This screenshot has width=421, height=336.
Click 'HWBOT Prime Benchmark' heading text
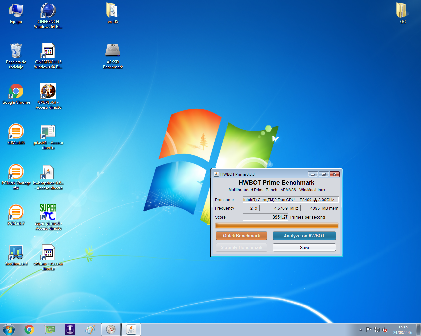click(277, 183)
